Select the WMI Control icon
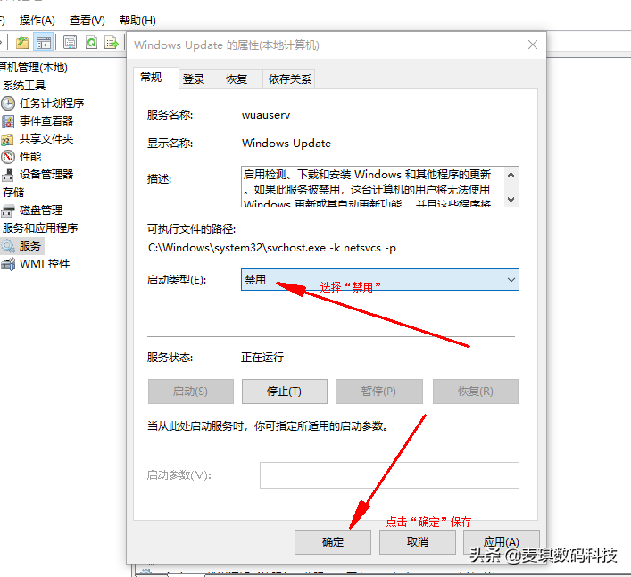This screenshot has height=577, width=631. click(x=8, y=264)
